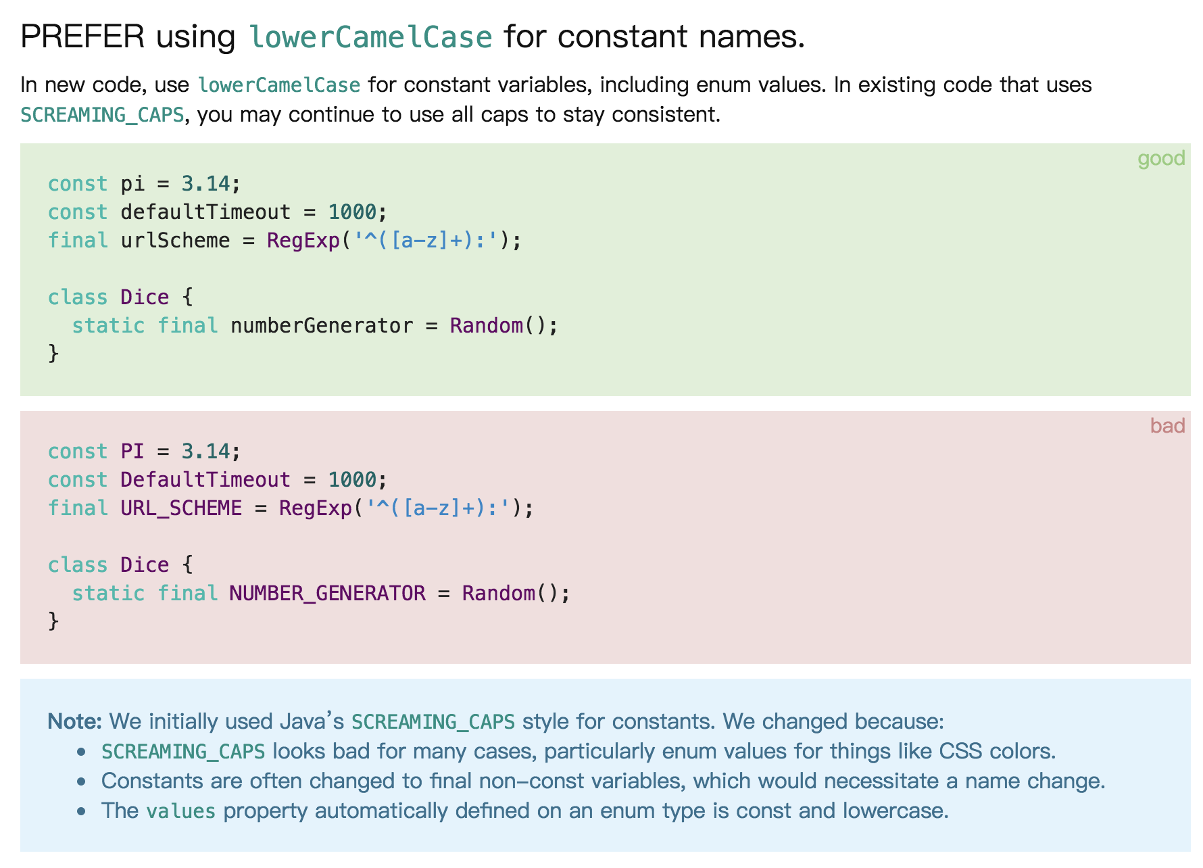Click SCREAMING_CAPS in the intro paragraph

click(x=102, y=115)
